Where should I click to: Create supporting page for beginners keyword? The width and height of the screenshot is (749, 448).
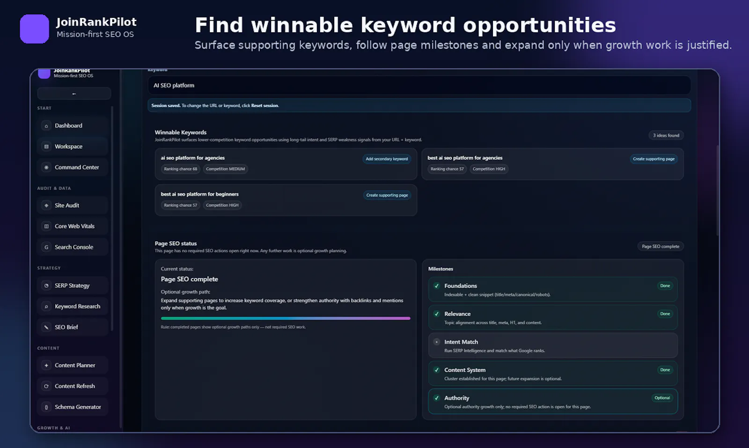click(387, 195)
